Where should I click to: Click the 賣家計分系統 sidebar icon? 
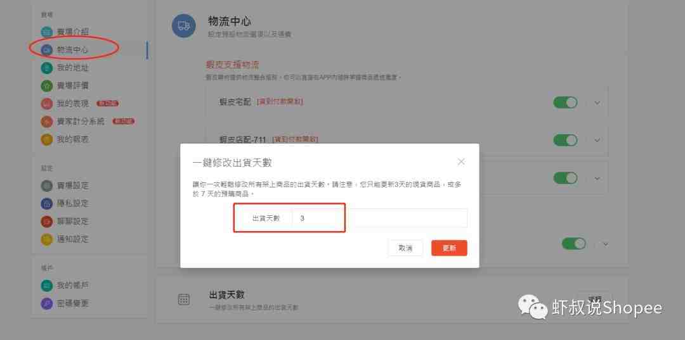click(47, 122)
